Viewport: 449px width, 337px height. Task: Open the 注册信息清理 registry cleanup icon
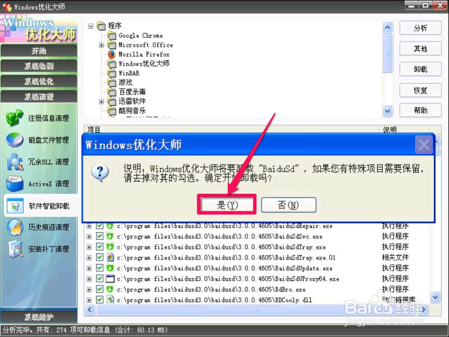[x=15, y=118]
